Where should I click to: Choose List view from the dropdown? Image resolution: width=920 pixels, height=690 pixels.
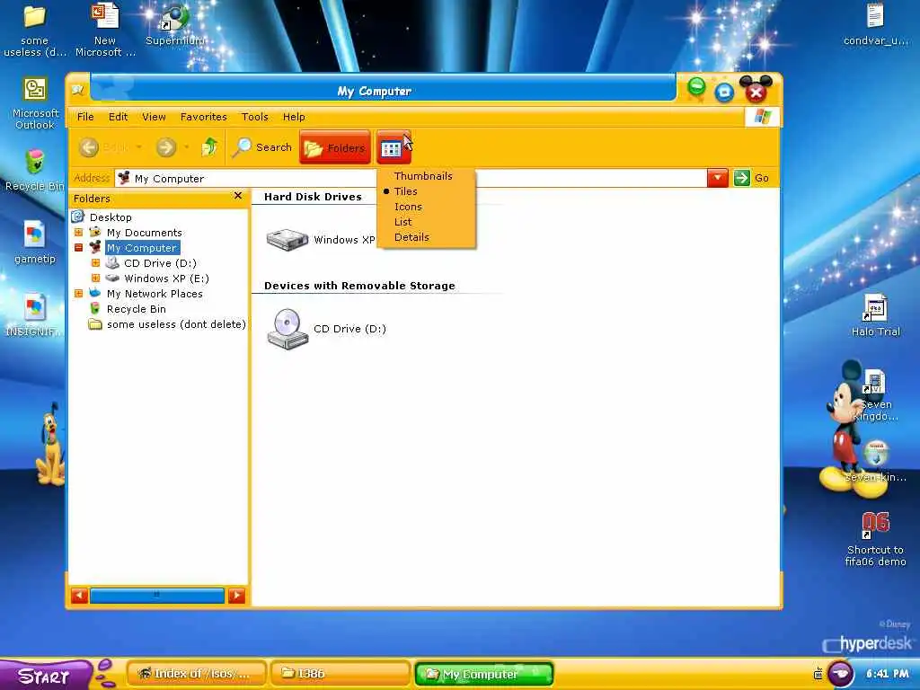pyautogui.click(x=402, y=222)
